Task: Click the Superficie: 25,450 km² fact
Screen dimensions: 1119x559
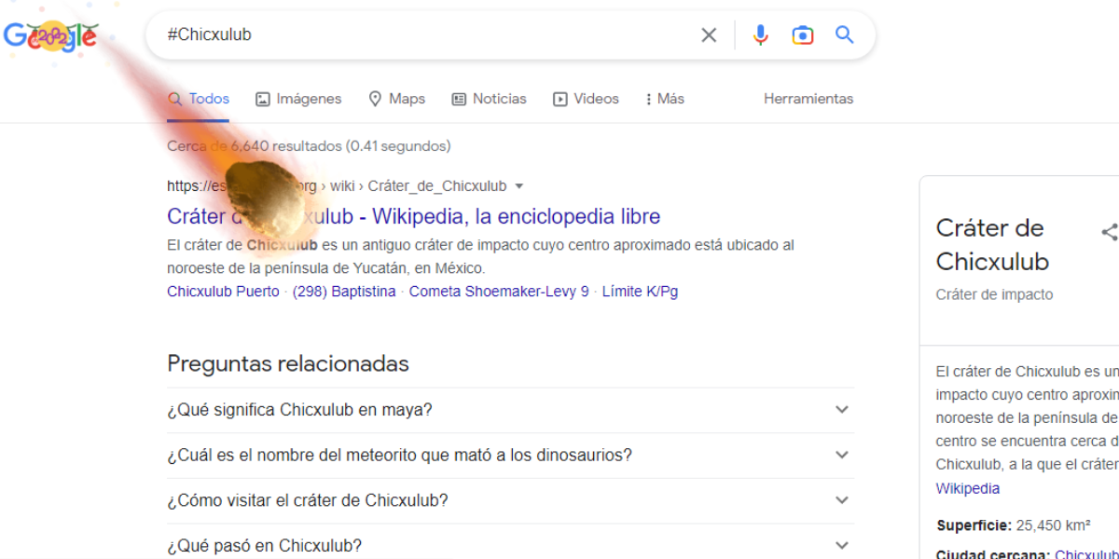Action: tap(1013, 525)
